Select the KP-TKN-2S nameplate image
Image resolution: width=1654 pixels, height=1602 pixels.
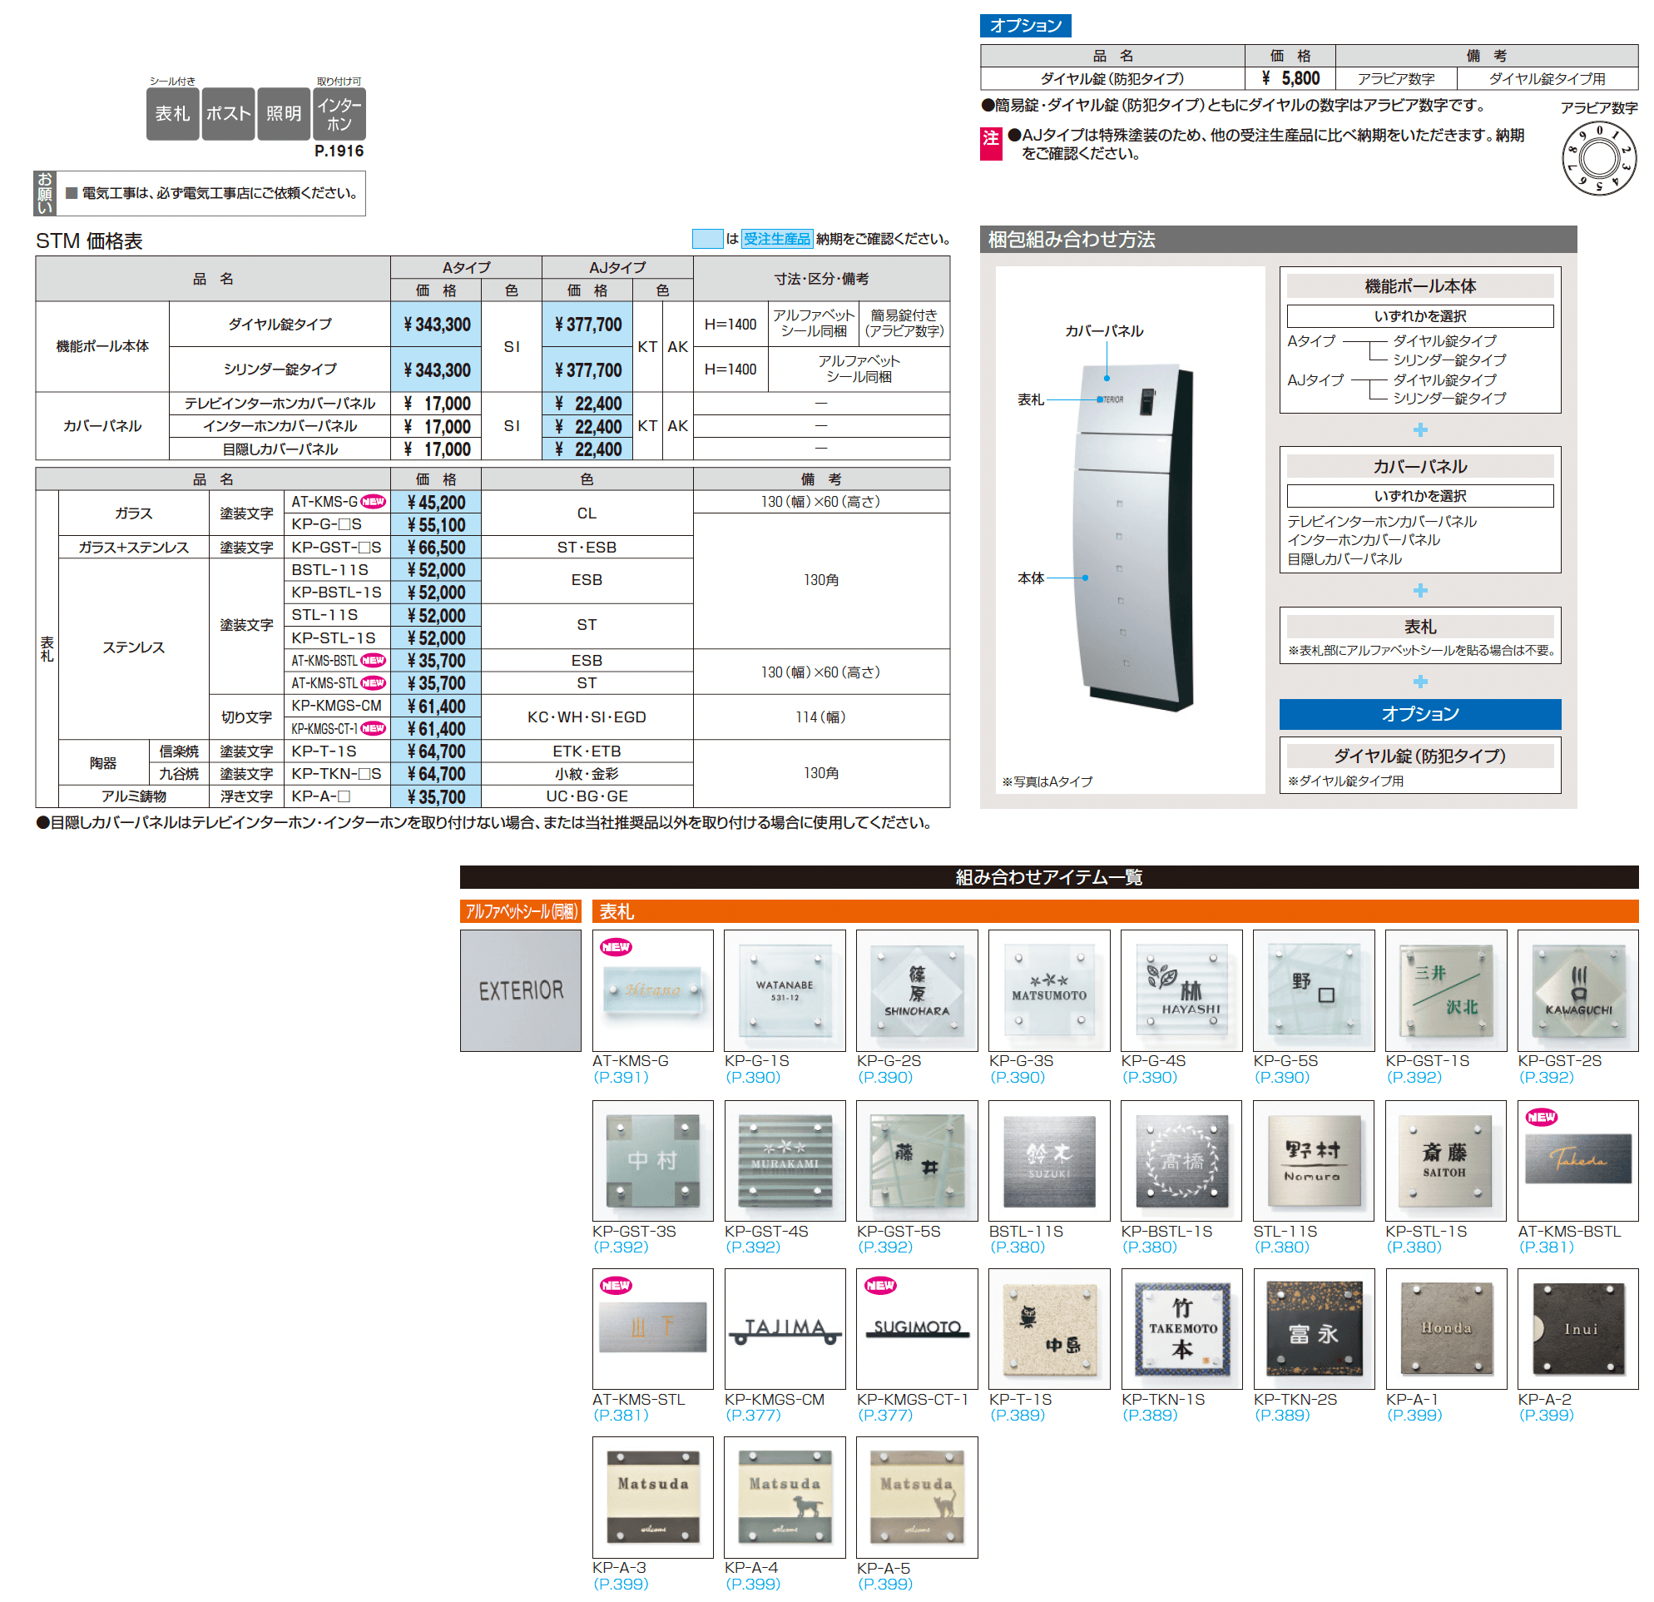coord(1314,1328)
